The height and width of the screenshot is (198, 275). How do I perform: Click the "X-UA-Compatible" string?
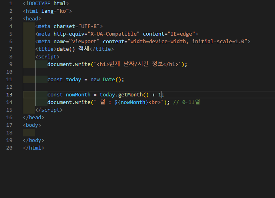pos(114,34)
